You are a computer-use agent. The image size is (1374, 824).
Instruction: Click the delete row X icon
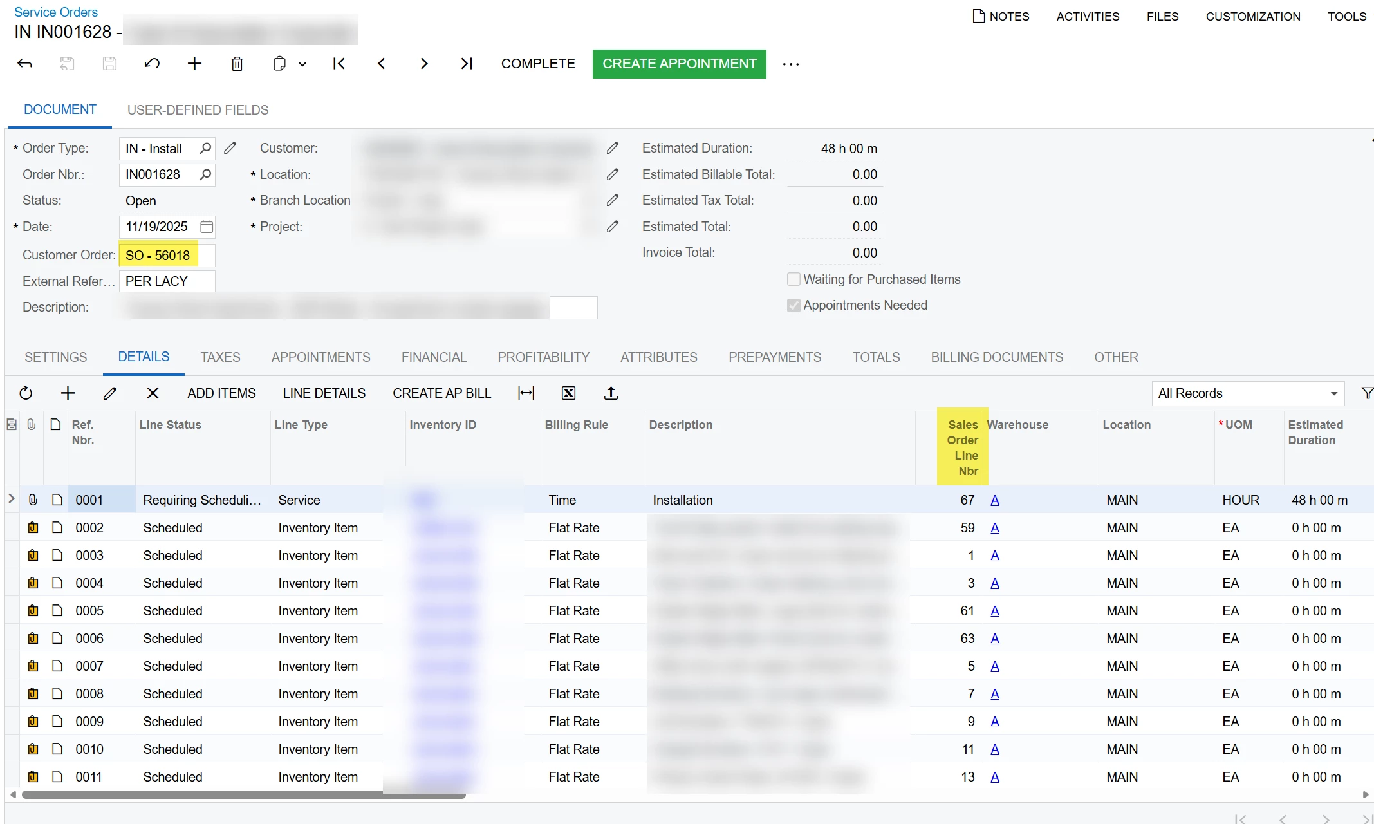pyautogui.click(x=153, y=393)
